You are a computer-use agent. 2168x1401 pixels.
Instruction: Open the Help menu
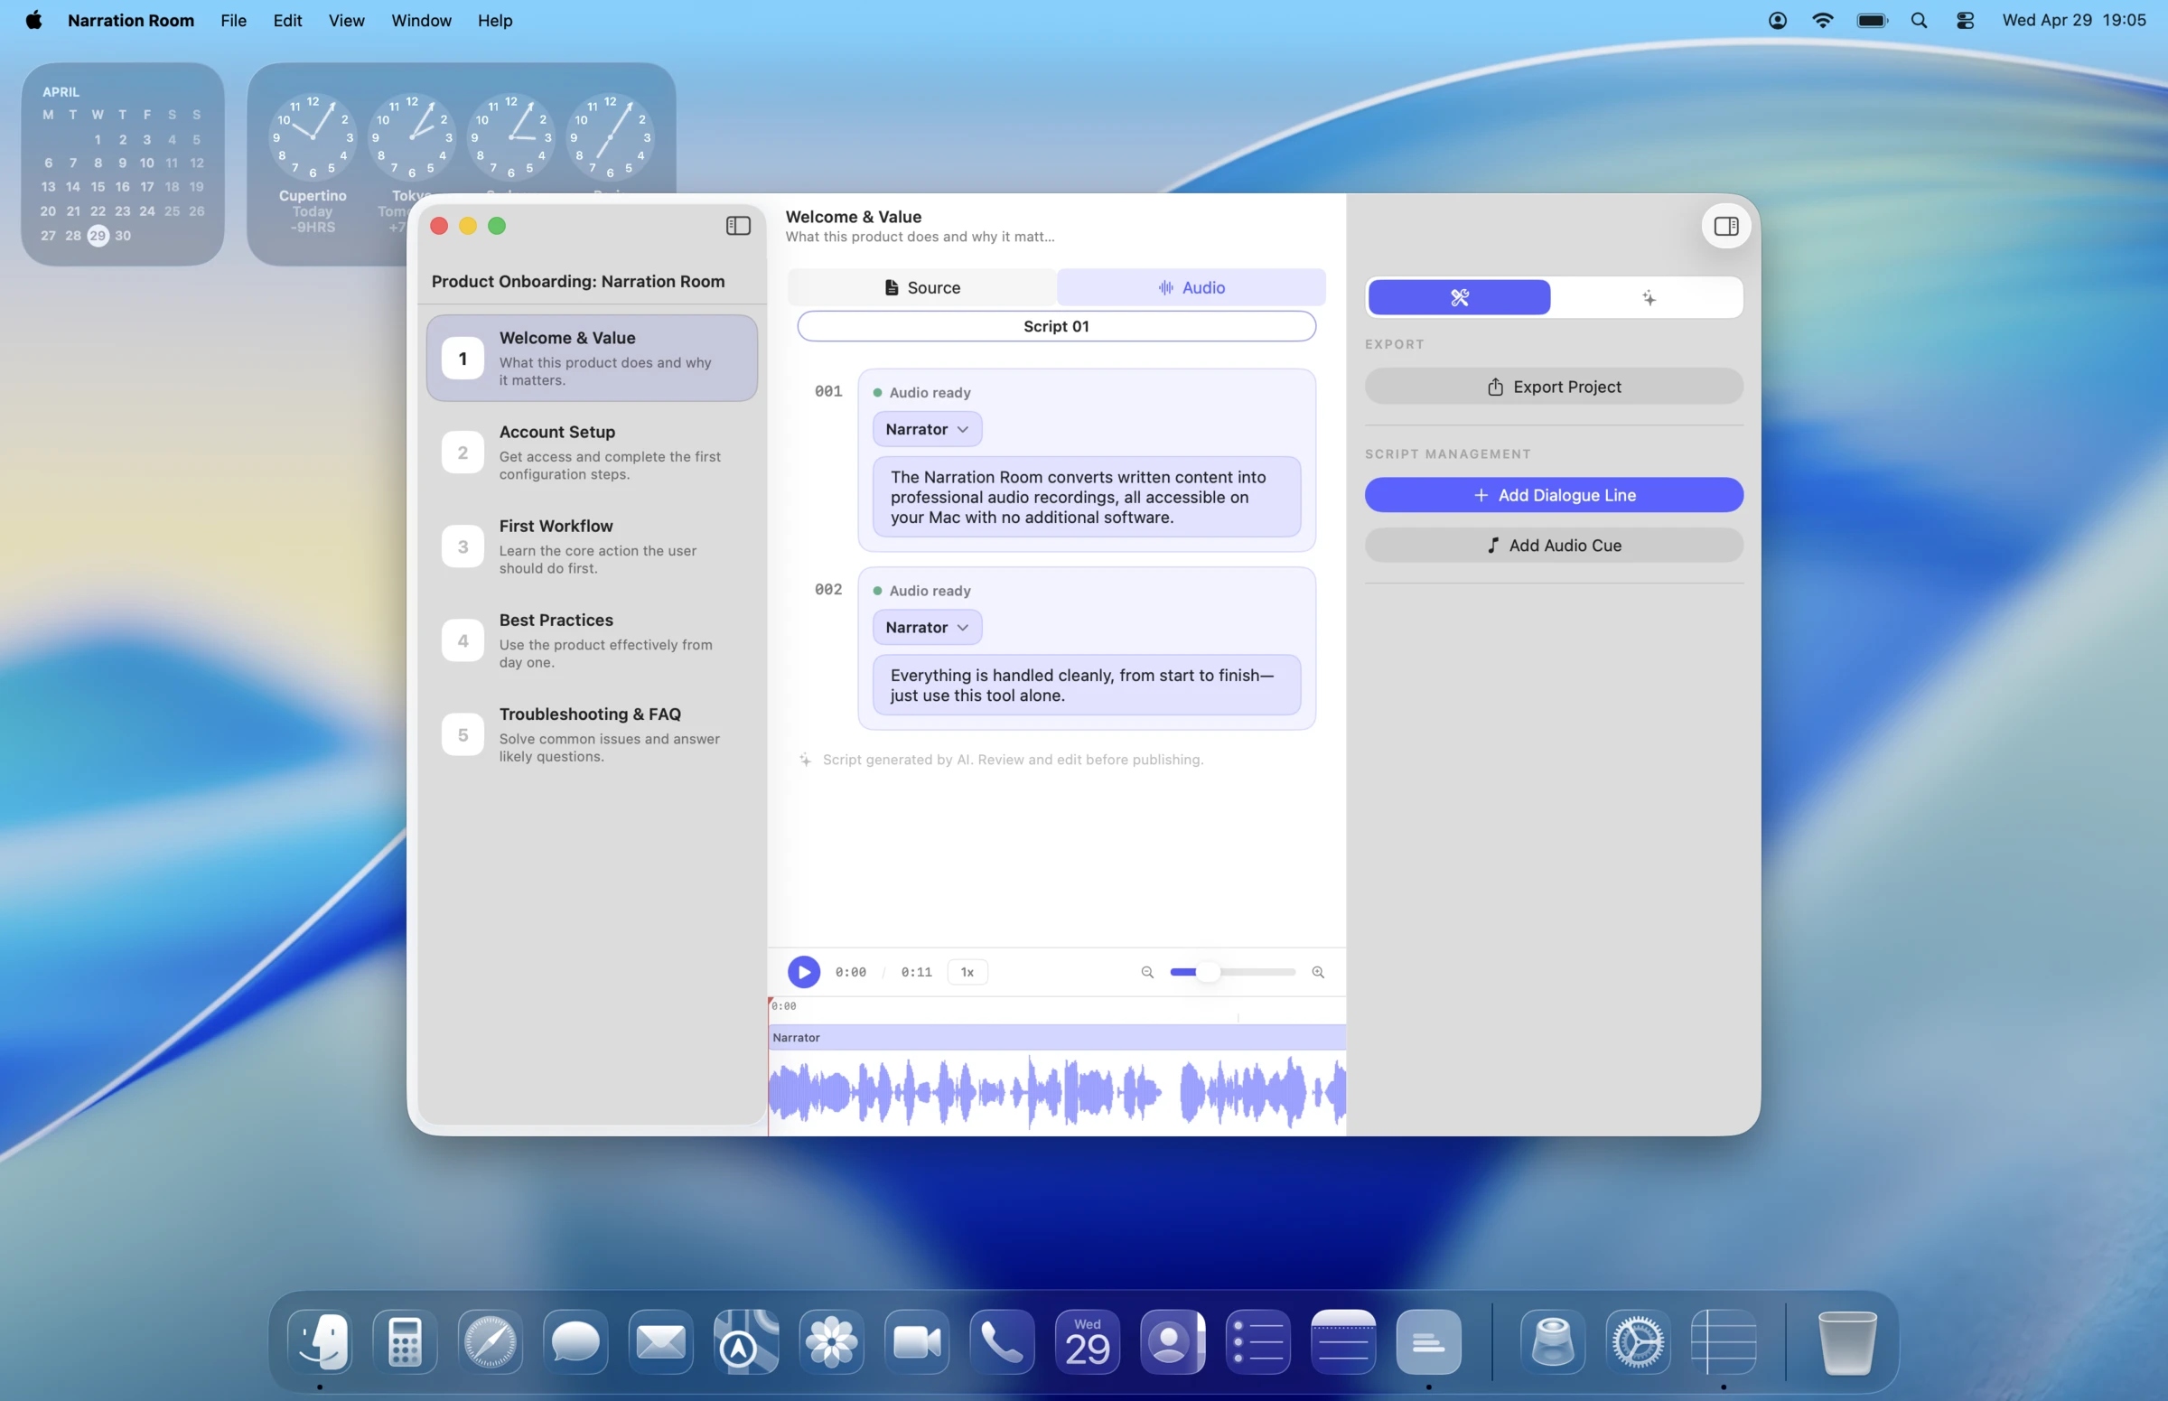coord(495,20)
